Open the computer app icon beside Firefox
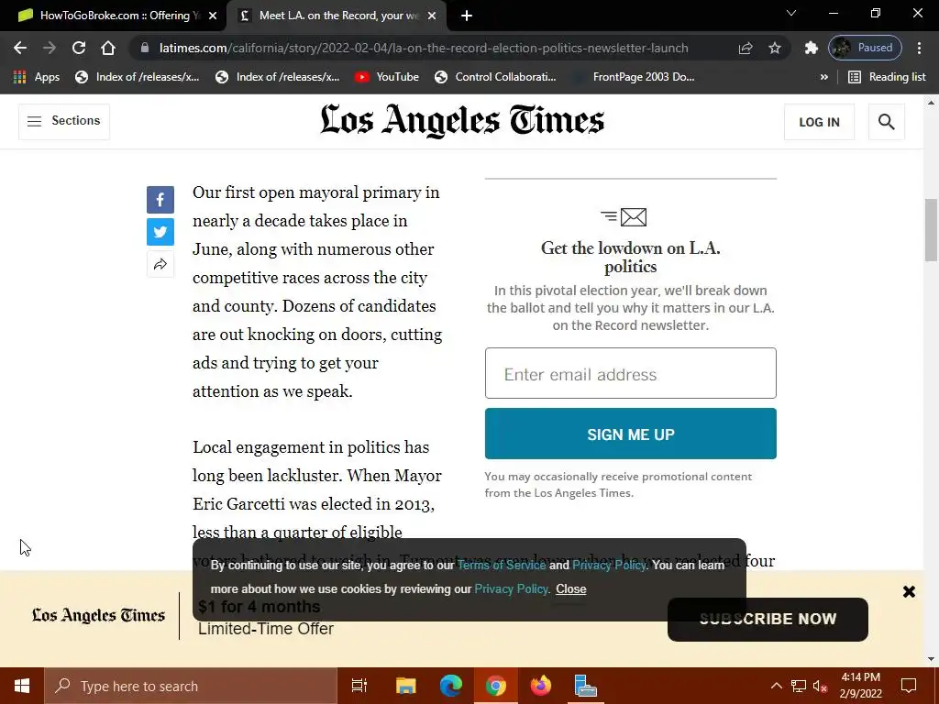Viewport: 939px width, 704px height. (585, 686)
